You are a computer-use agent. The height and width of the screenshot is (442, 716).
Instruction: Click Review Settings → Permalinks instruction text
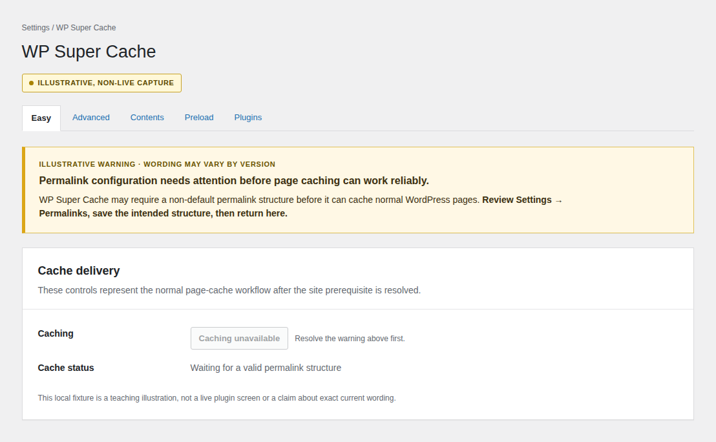point(300,206)
